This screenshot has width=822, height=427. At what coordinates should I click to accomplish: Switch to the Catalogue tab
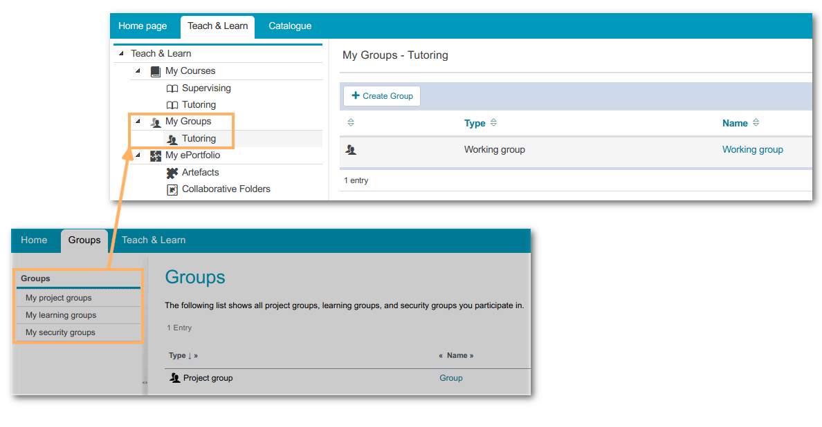point(290,26)
